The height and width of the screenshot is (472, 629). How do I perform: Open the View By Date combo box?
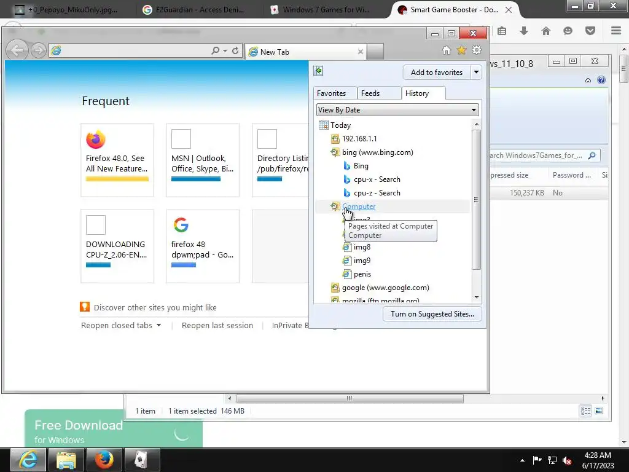[x=397, y=109]
